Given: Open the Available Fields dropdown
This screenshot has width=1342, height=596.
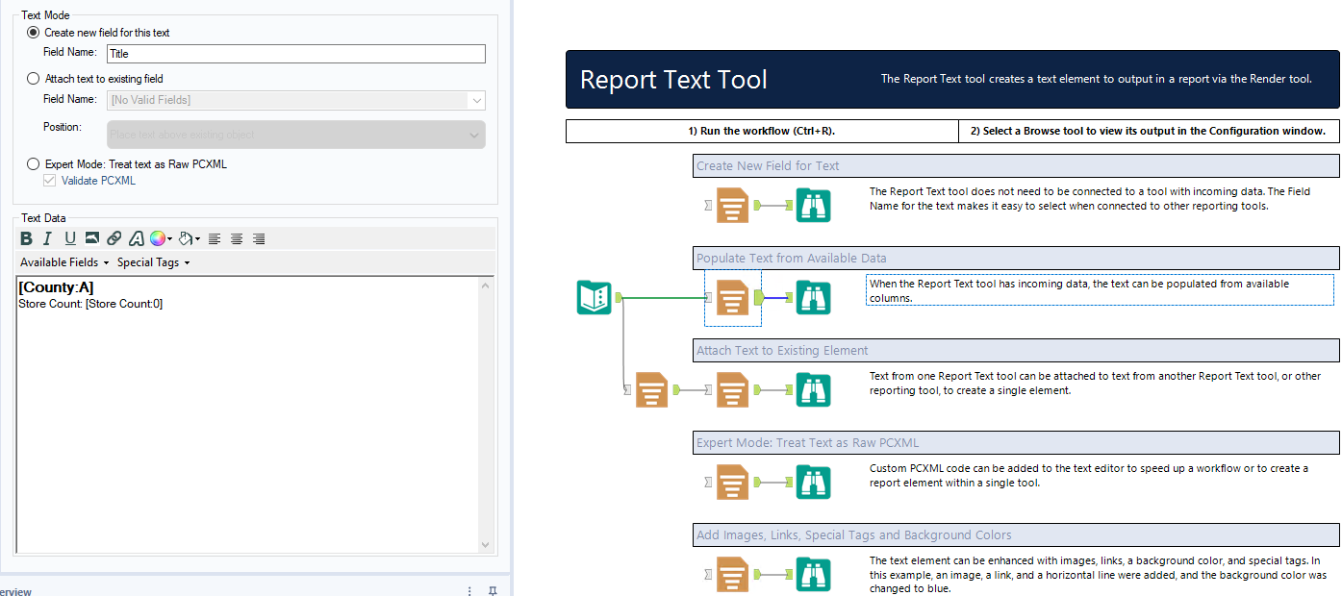Looking at the screenshot, I should pyautogui.click(x=62, y=261).
